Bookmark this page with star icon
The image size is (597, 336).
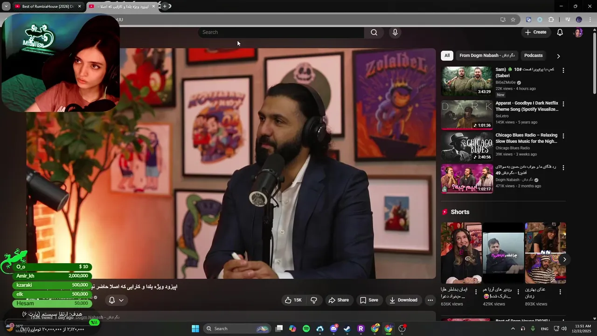click(513, 20)
